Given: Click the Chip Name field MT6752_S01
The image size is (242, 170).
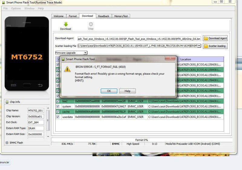Looking at the screenshot, I should point(36,111).
